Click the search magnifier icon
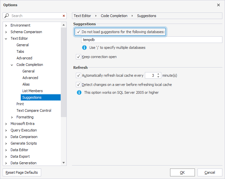Screen dimensions: 225x179 (7, 16)
